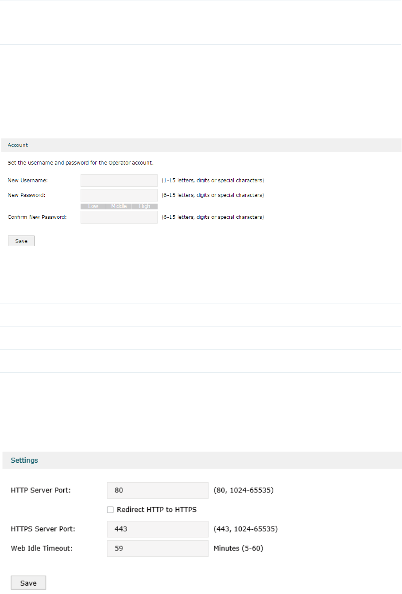Click the '(443, 1024-65535)' port range hint
The width and height of the screenshot is (402, 594).
246,529
